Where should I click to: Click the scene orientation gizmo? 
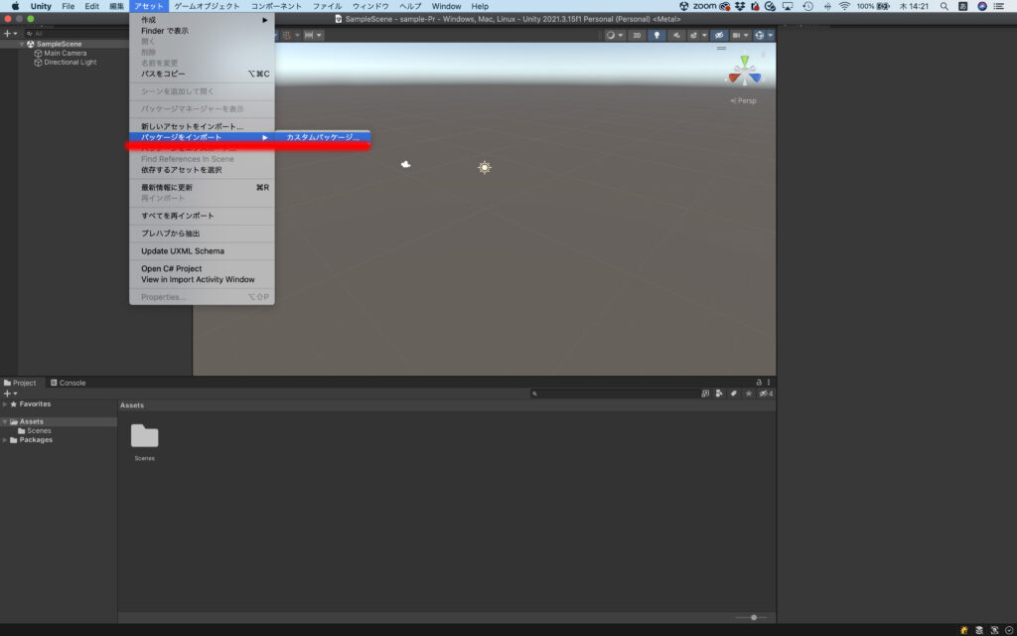coord(745,72)
